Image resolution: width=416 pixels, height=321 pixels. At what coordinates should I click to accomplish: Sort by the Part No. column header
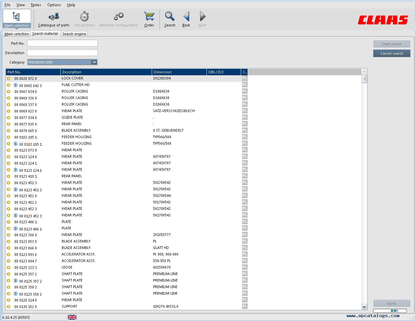pos(33,72)
